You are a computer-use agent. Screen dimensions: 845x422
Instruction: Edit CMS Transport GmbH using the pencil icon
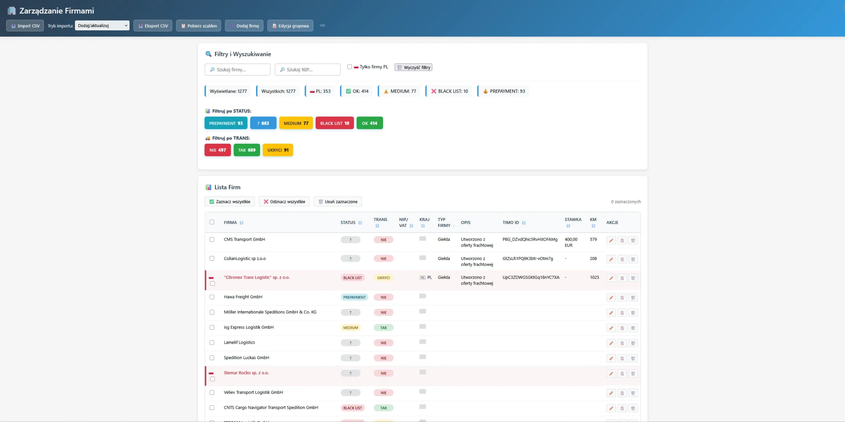[611, 240]
